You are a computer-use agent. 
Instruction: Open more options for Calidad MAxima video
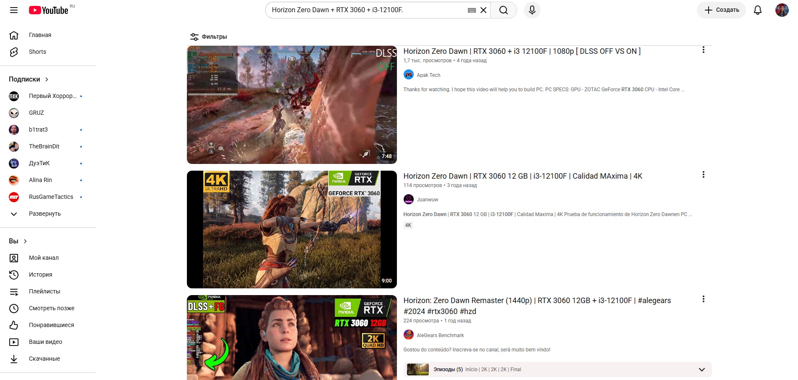click(703, 174)
